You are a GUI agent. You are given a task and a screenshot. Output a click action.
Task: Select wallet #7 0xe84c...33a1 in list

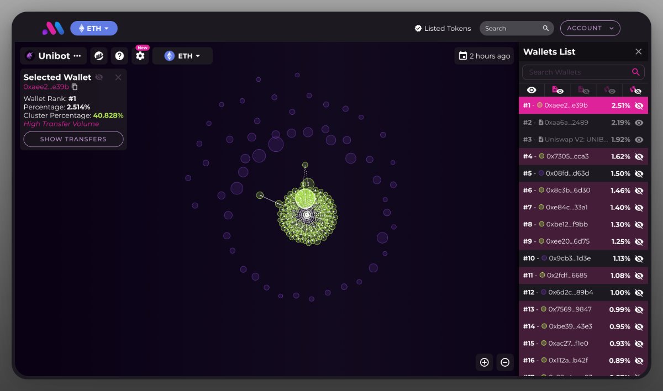pyautogui.click(x=583, y=208)
